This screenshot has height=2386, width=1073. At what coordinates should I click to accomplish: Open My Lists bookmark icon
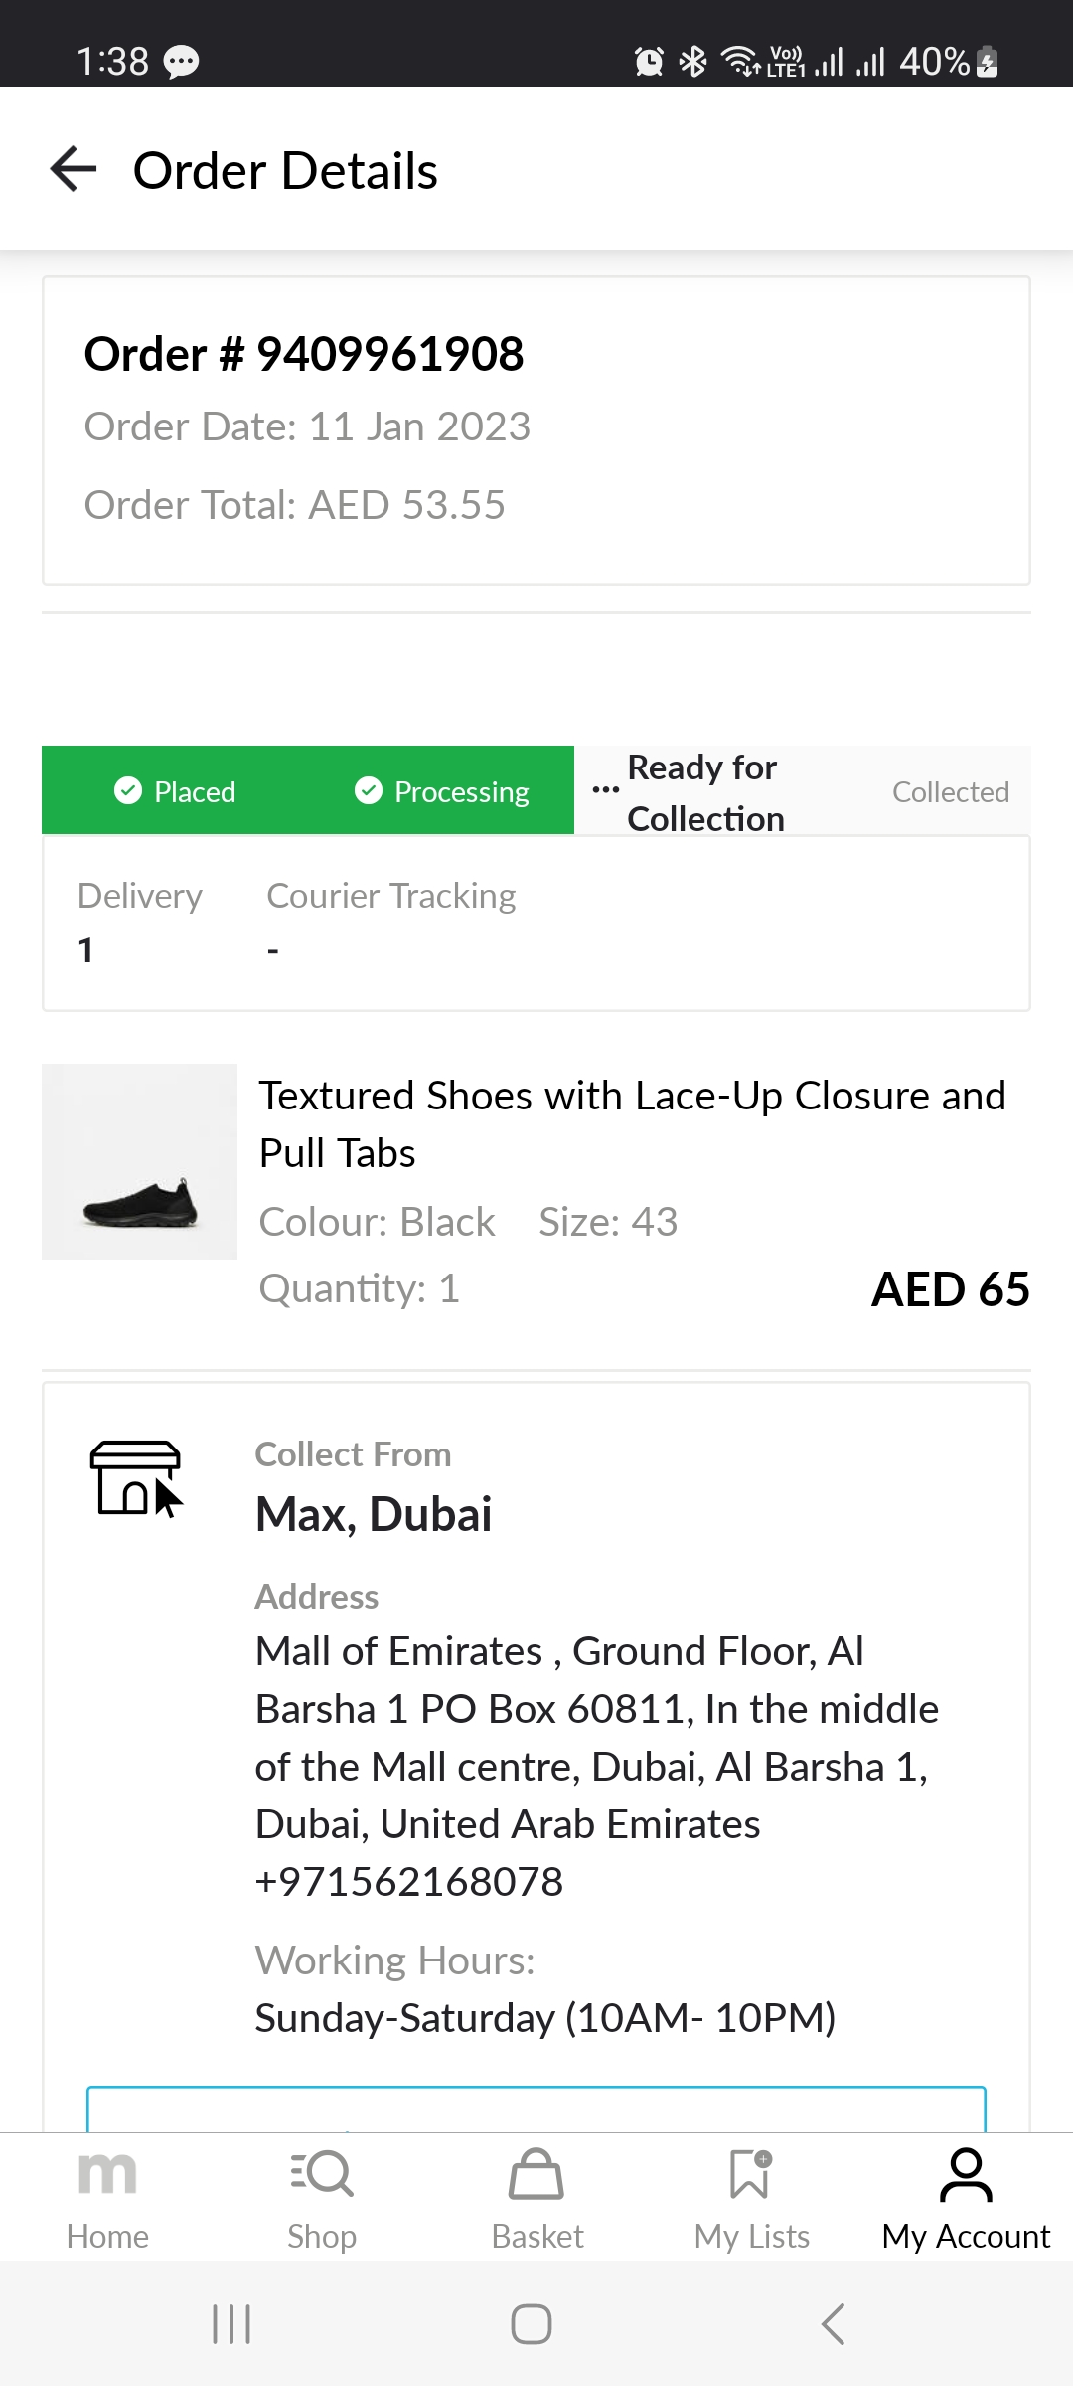tap(751, 2175)
